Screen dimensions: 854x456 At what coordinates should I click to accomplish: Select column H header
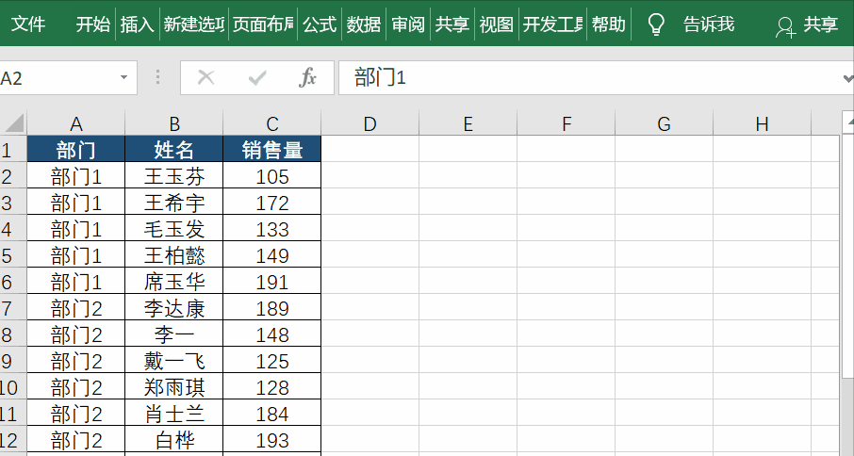point(763,123)
